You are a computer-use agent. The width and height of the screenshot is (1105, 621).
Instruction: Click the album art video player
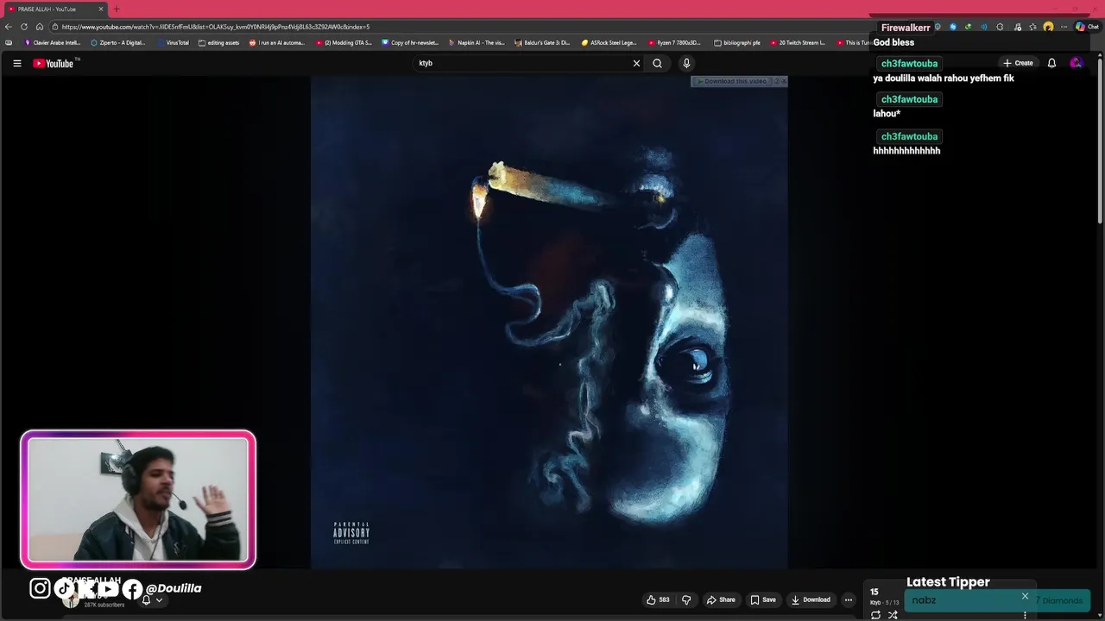[549, 323]
